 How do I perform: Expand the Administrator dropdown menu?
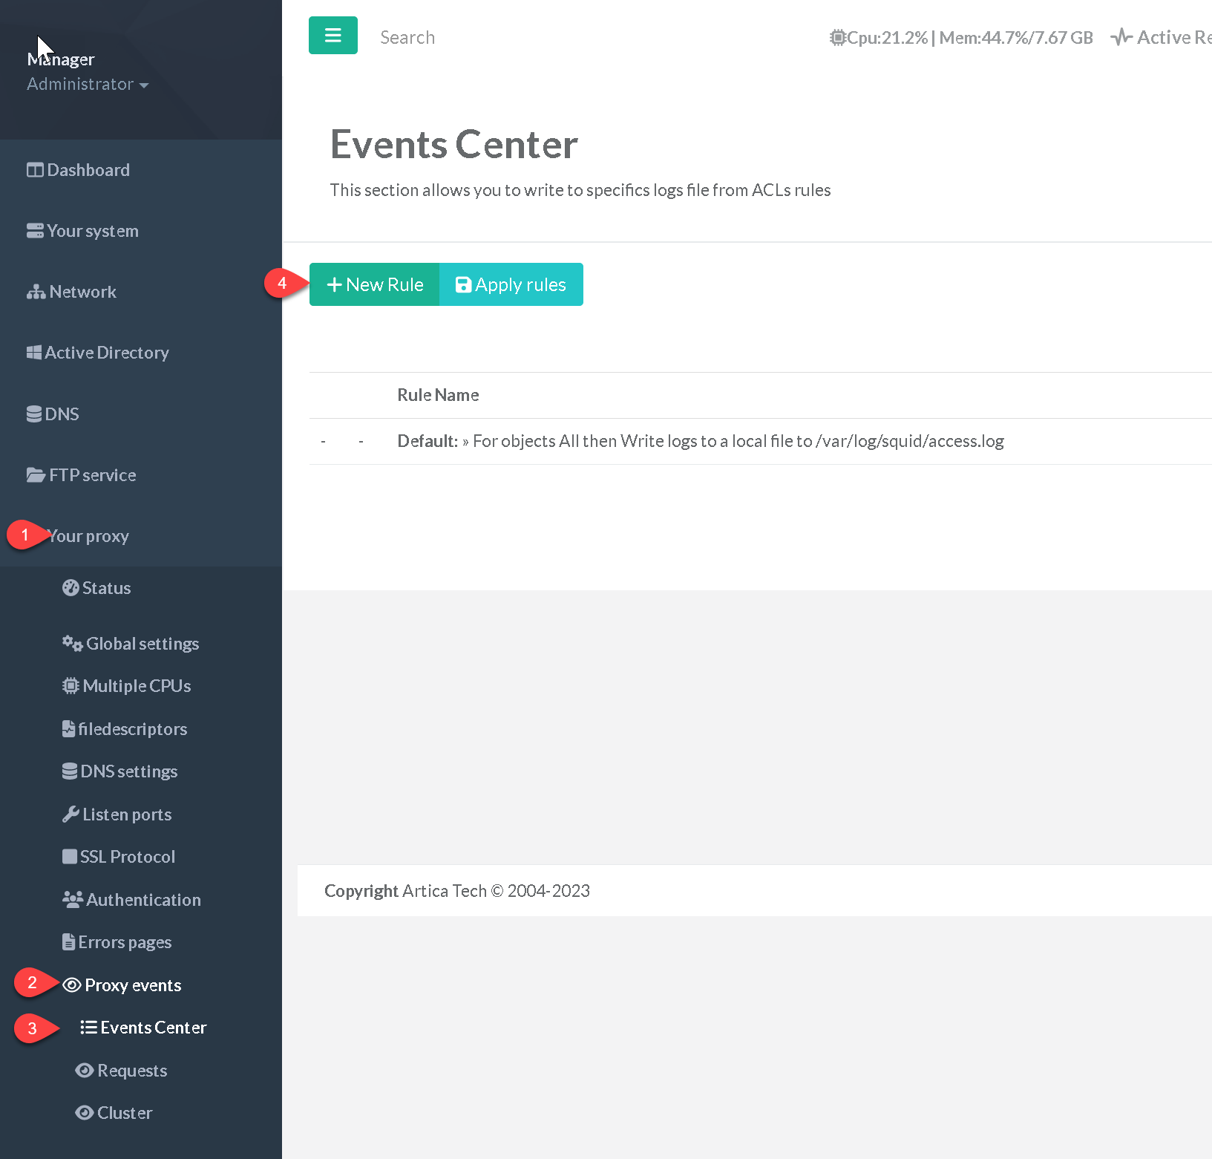click(x=88, y=85)
